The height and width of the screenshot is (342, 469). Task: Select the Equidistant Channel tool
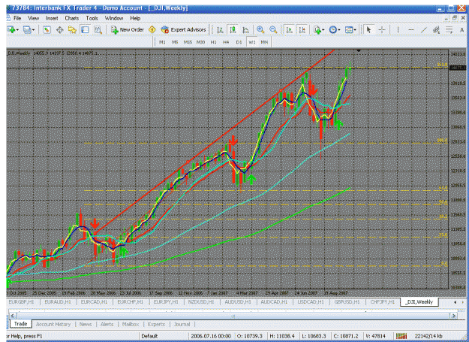pos(437,29)
